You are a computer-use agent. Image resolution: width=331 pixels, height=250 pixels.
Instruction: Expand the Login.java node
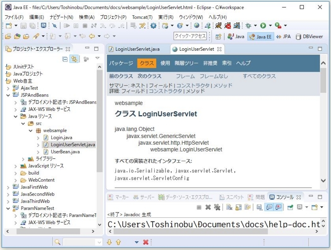pos(38,138)
